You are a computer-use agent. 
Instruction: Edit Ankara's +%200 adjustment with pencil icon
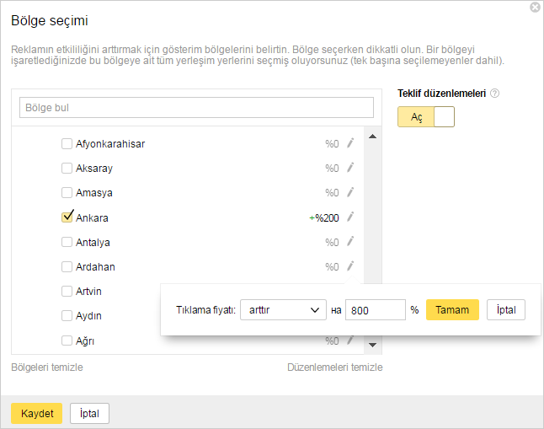tap(351, 217)
